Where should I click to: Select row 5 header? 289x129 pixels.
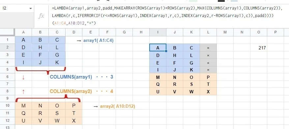[7, 70]
